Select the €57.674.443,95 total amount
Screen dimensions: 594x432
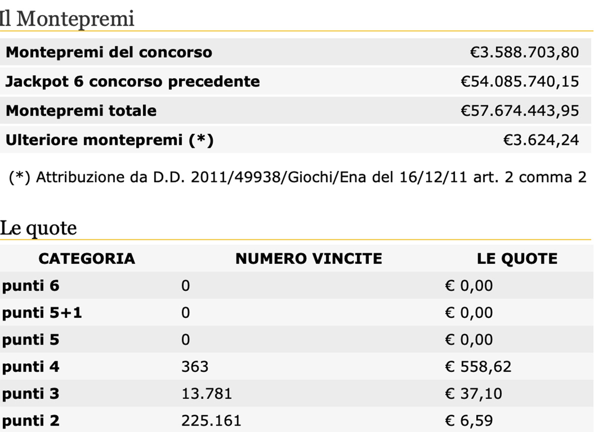point(520,110)
